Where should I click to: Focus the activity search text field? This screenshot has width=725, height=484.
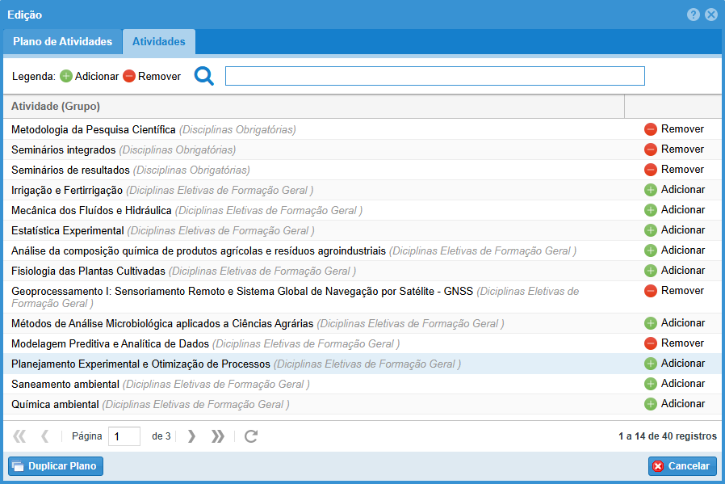coord(434,76)
